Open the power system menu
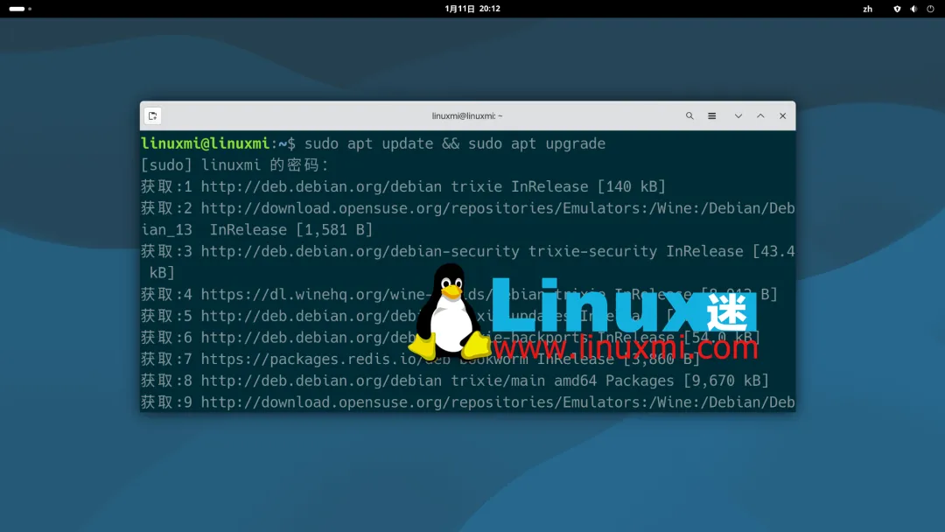Viewport: 945px width, 532px height. [930, 9]
